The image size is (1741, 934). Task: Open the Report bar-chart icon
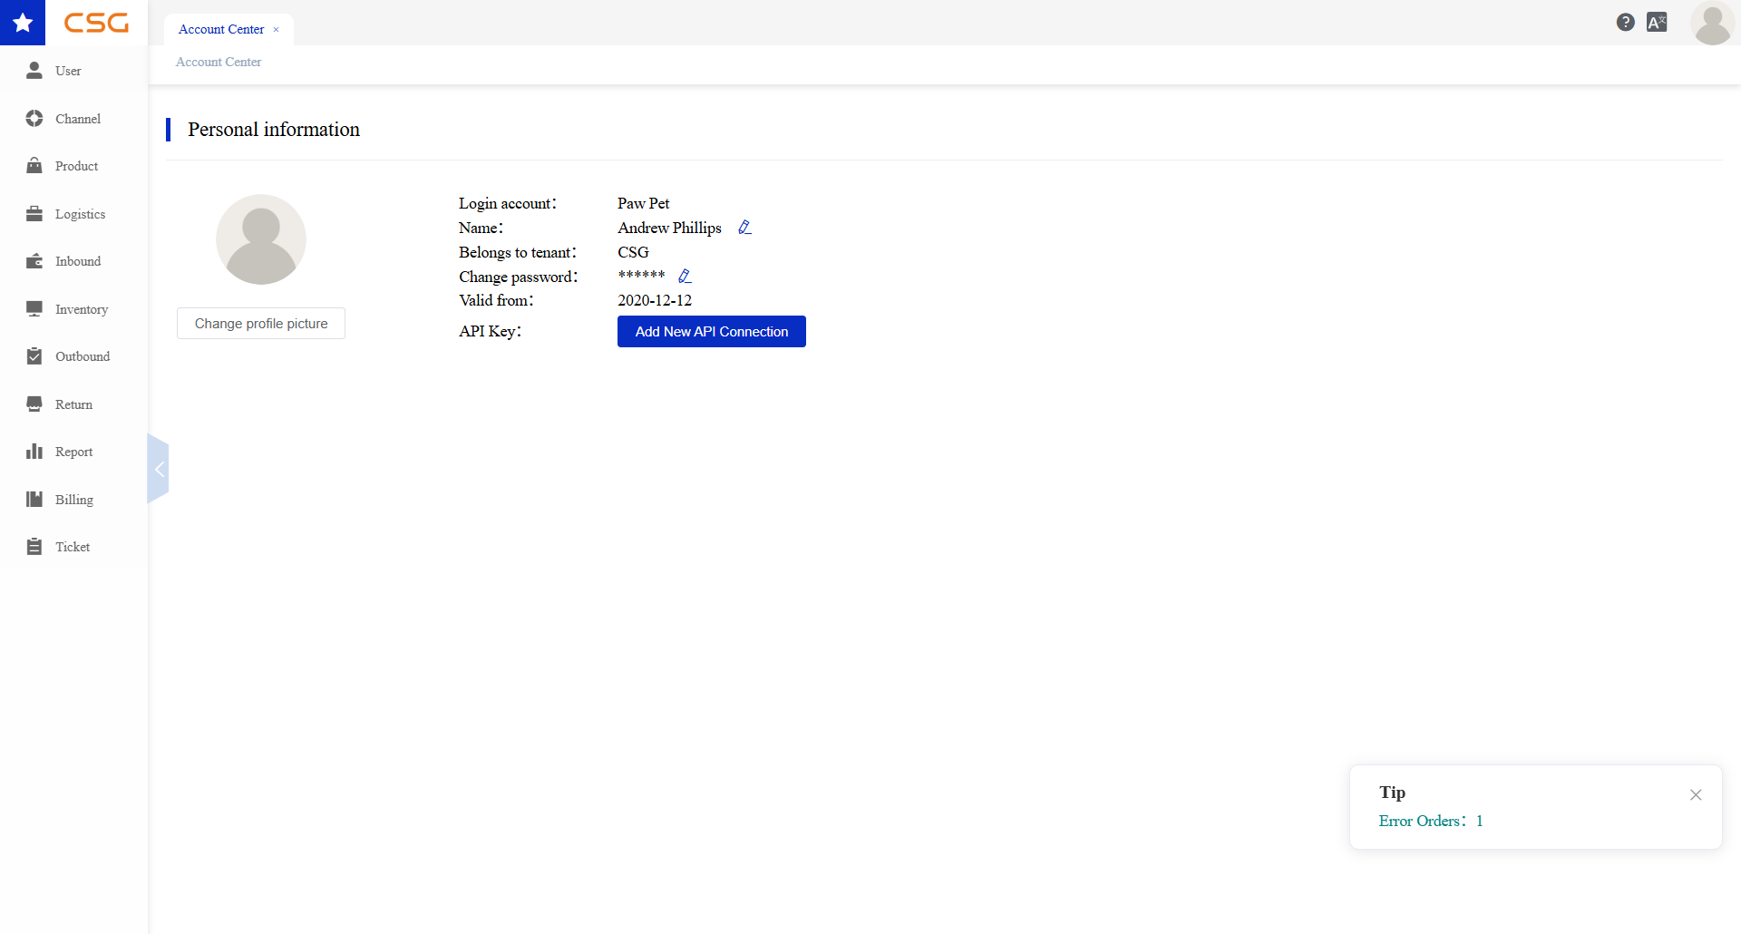click(x=34, y=452)
